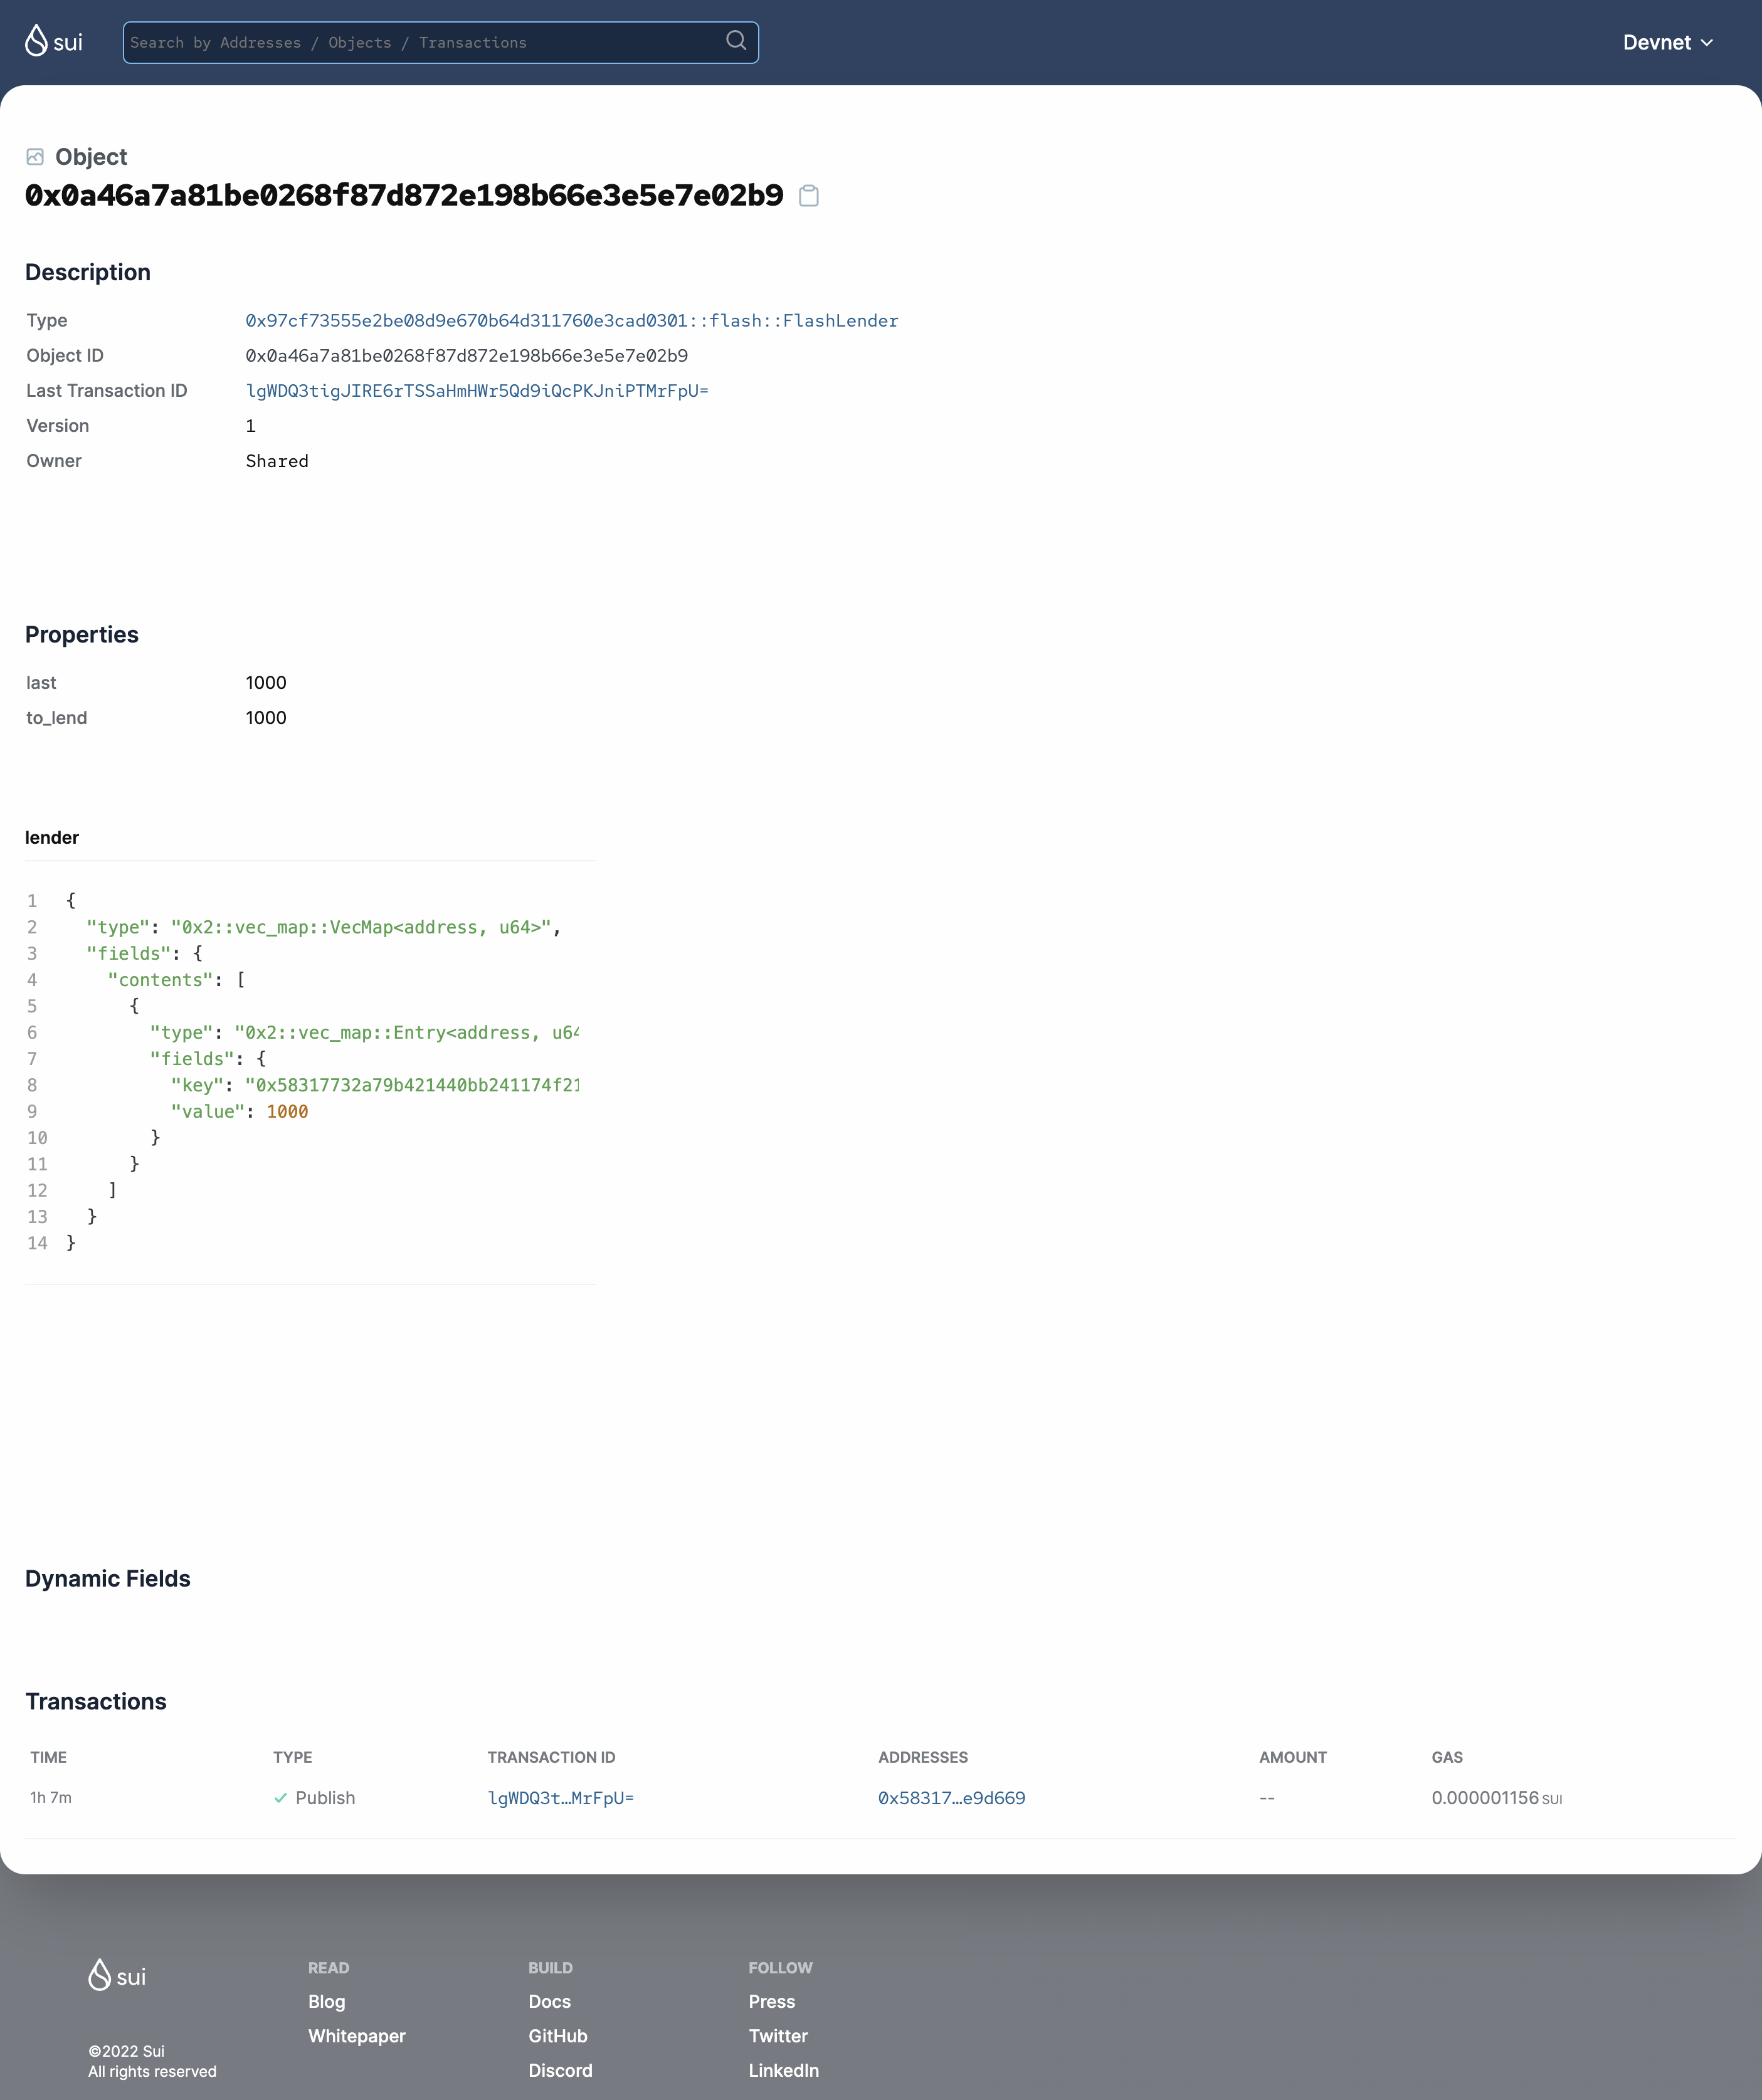Click the search addresses input field
Viewport: 1762px width, 2100px height.
420,42
